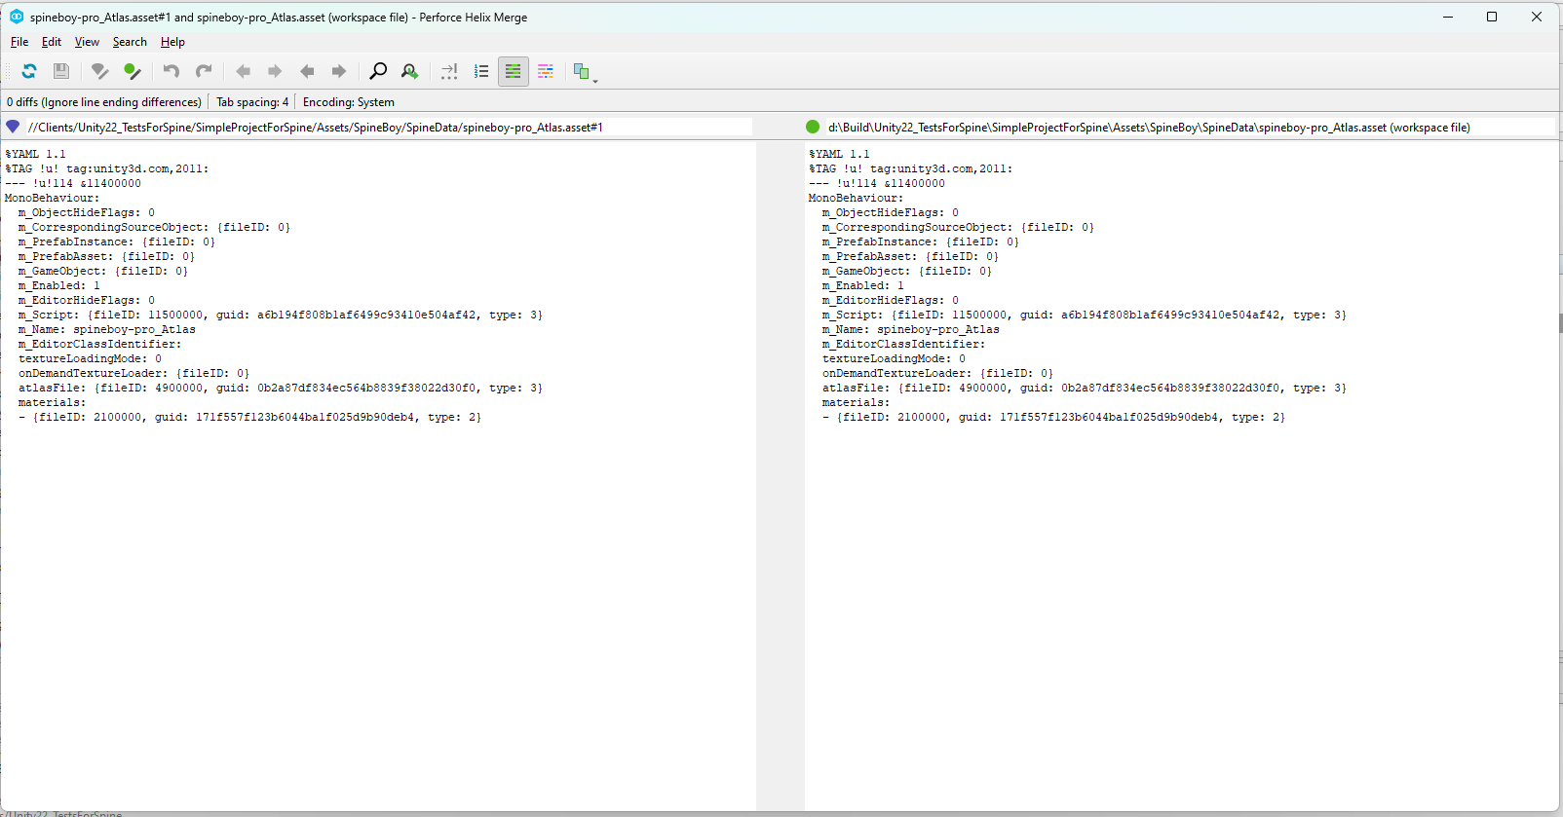Image resolution: width=1563 pixels, height=817 pixels.
Task: Open the Help menu
Action: point(172,42)
